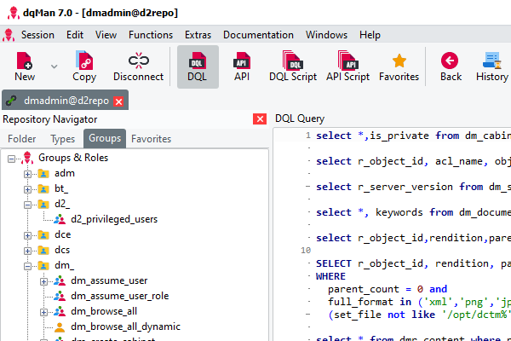The height and width of the screenshot is (341, 511).
Task: Click the dqMan logo left of the Session menu
Action: pyautogui.click(x=9, y=35)
